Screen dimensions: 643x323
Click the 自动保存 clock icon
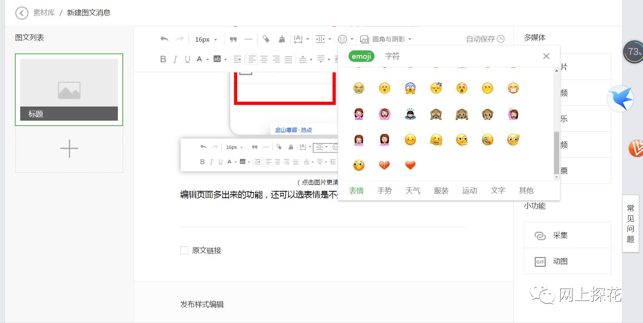pos(501,39)
